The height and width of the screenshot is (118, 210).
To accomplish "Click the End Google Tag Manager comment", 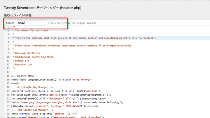I will tap(32, 110).
